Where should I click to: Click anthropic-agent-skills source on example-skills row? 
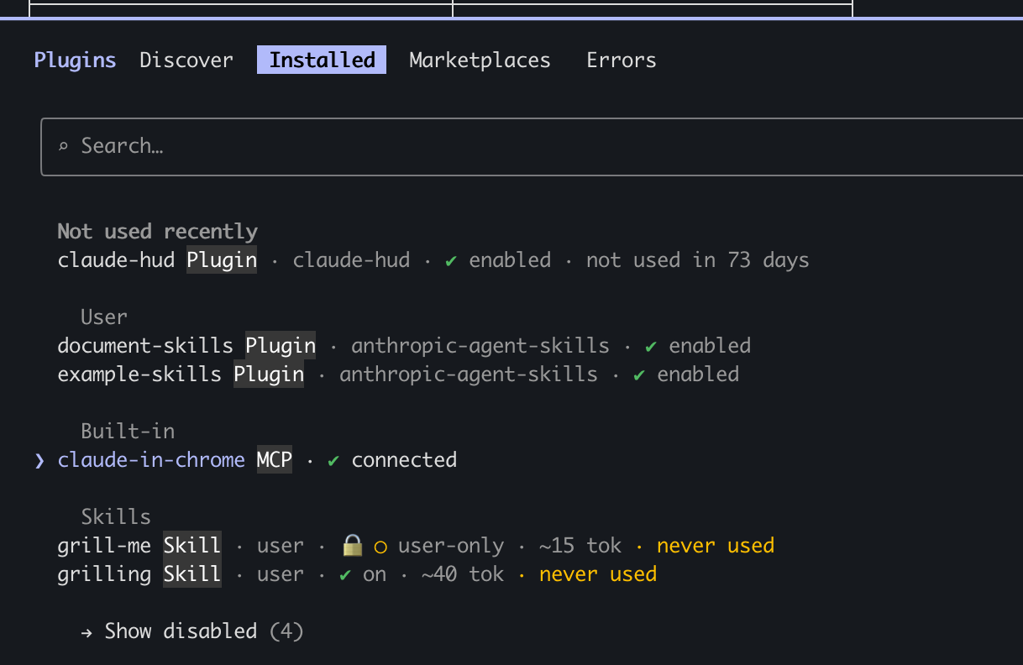[x=469, y=374]
